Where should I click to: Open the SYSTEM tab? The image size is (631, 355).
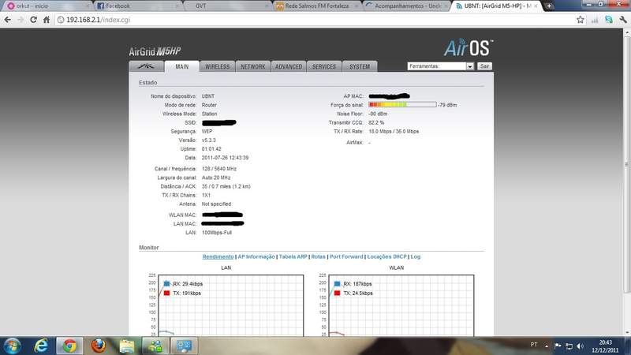click(x=360, y=66)
